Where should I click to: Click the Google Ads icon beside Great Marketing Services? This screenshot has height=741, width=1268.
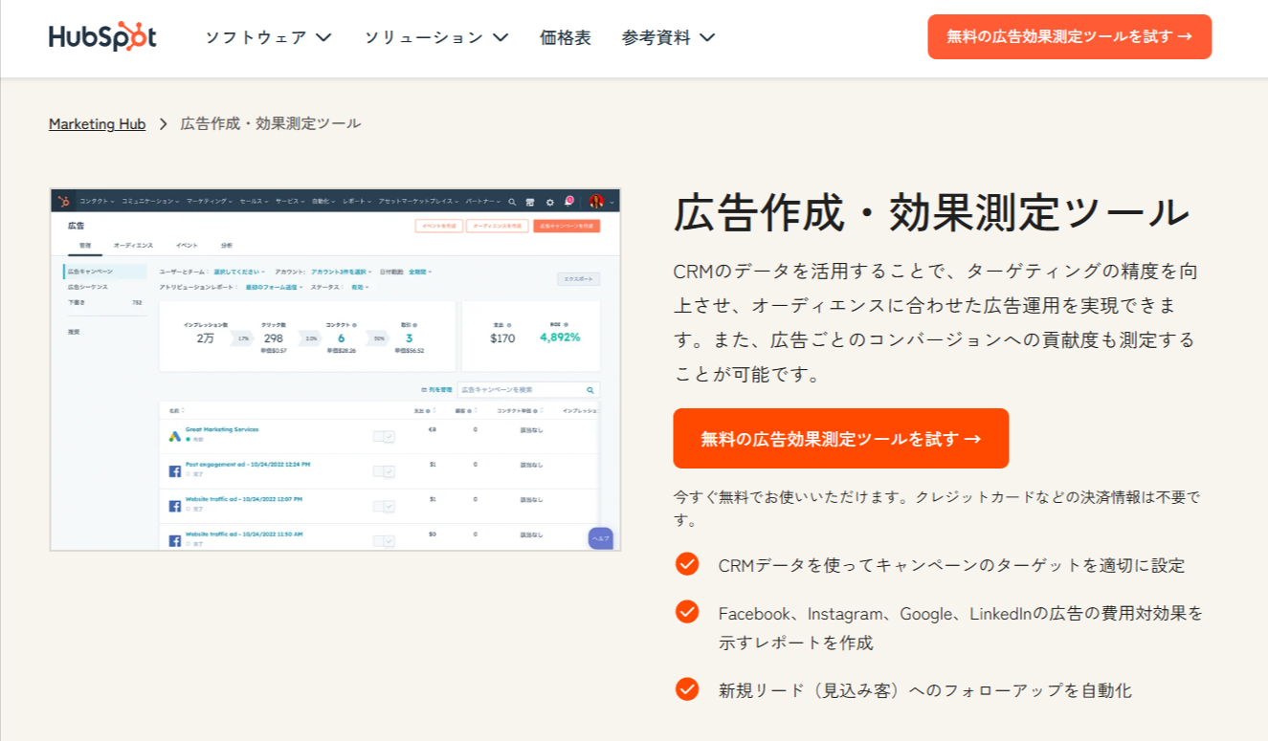174,435
